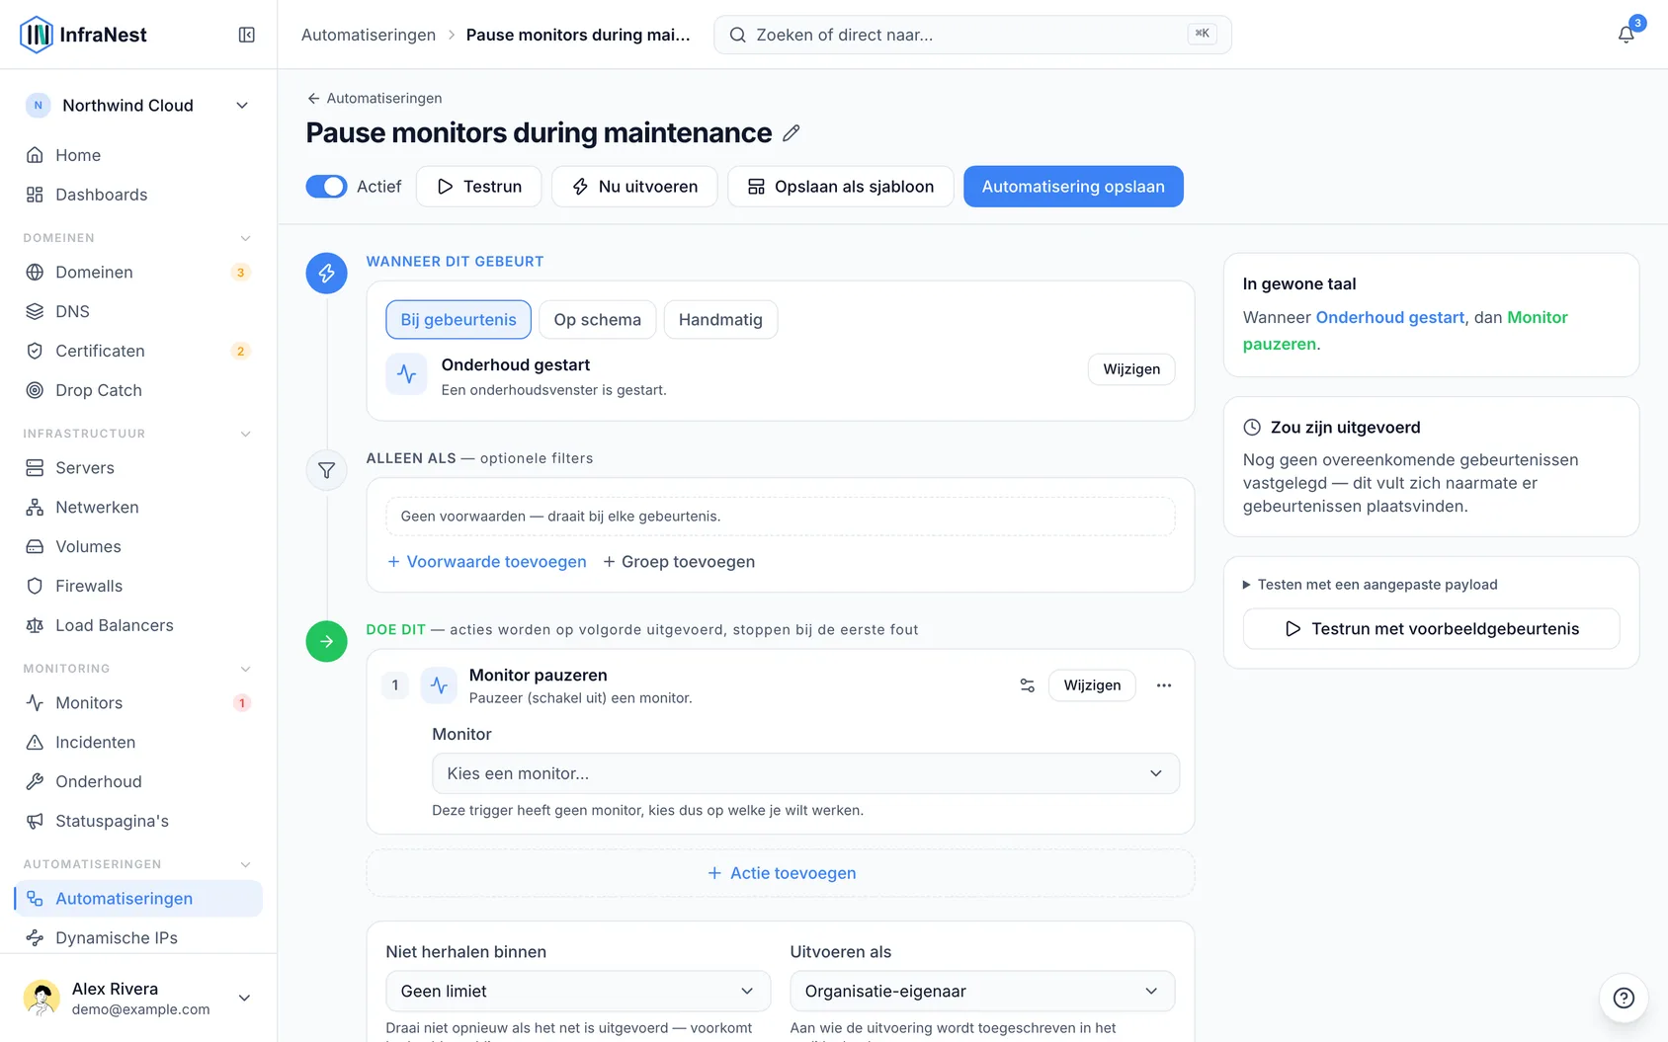Open Drop Catch in the sidebar
This screenshot has height=1042, width=1668.
pyautogui.click(x=138, y=390)
